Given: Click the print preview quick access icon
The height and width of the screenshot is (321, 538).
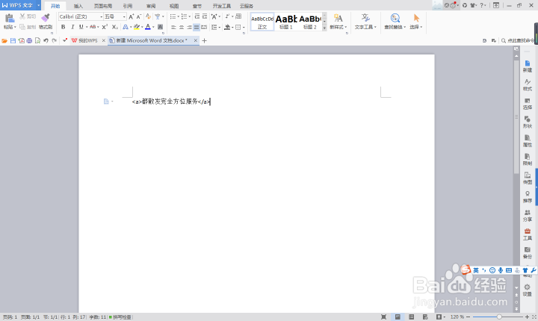Looking at the screenshot, I should pyautogui.click(x=38, y=40).
